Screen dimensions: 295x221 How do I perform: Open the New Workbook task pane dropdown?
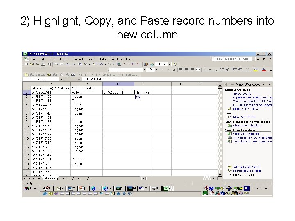click(x=263, y=84)
